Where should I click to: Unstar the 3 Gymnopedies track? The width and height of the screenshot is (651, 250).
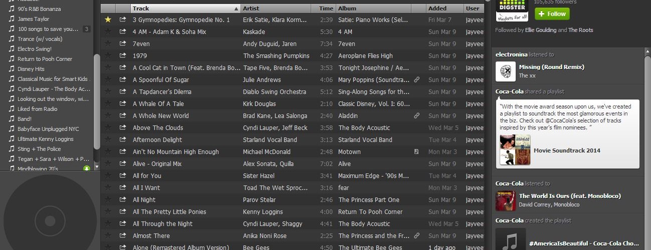click(108, 20)
